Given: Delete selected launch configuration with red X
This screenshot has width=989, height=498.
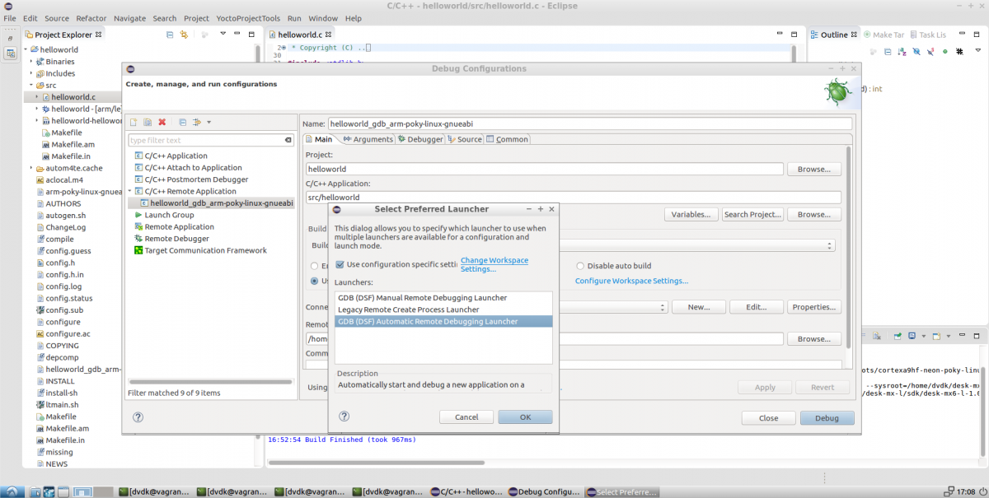Looking at the screenshot, I should [162, 123].
